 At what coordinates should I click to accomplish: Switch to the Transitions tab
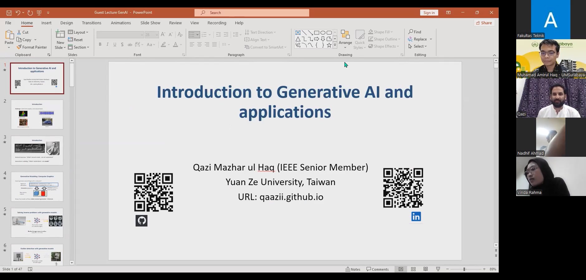[91, 23]
